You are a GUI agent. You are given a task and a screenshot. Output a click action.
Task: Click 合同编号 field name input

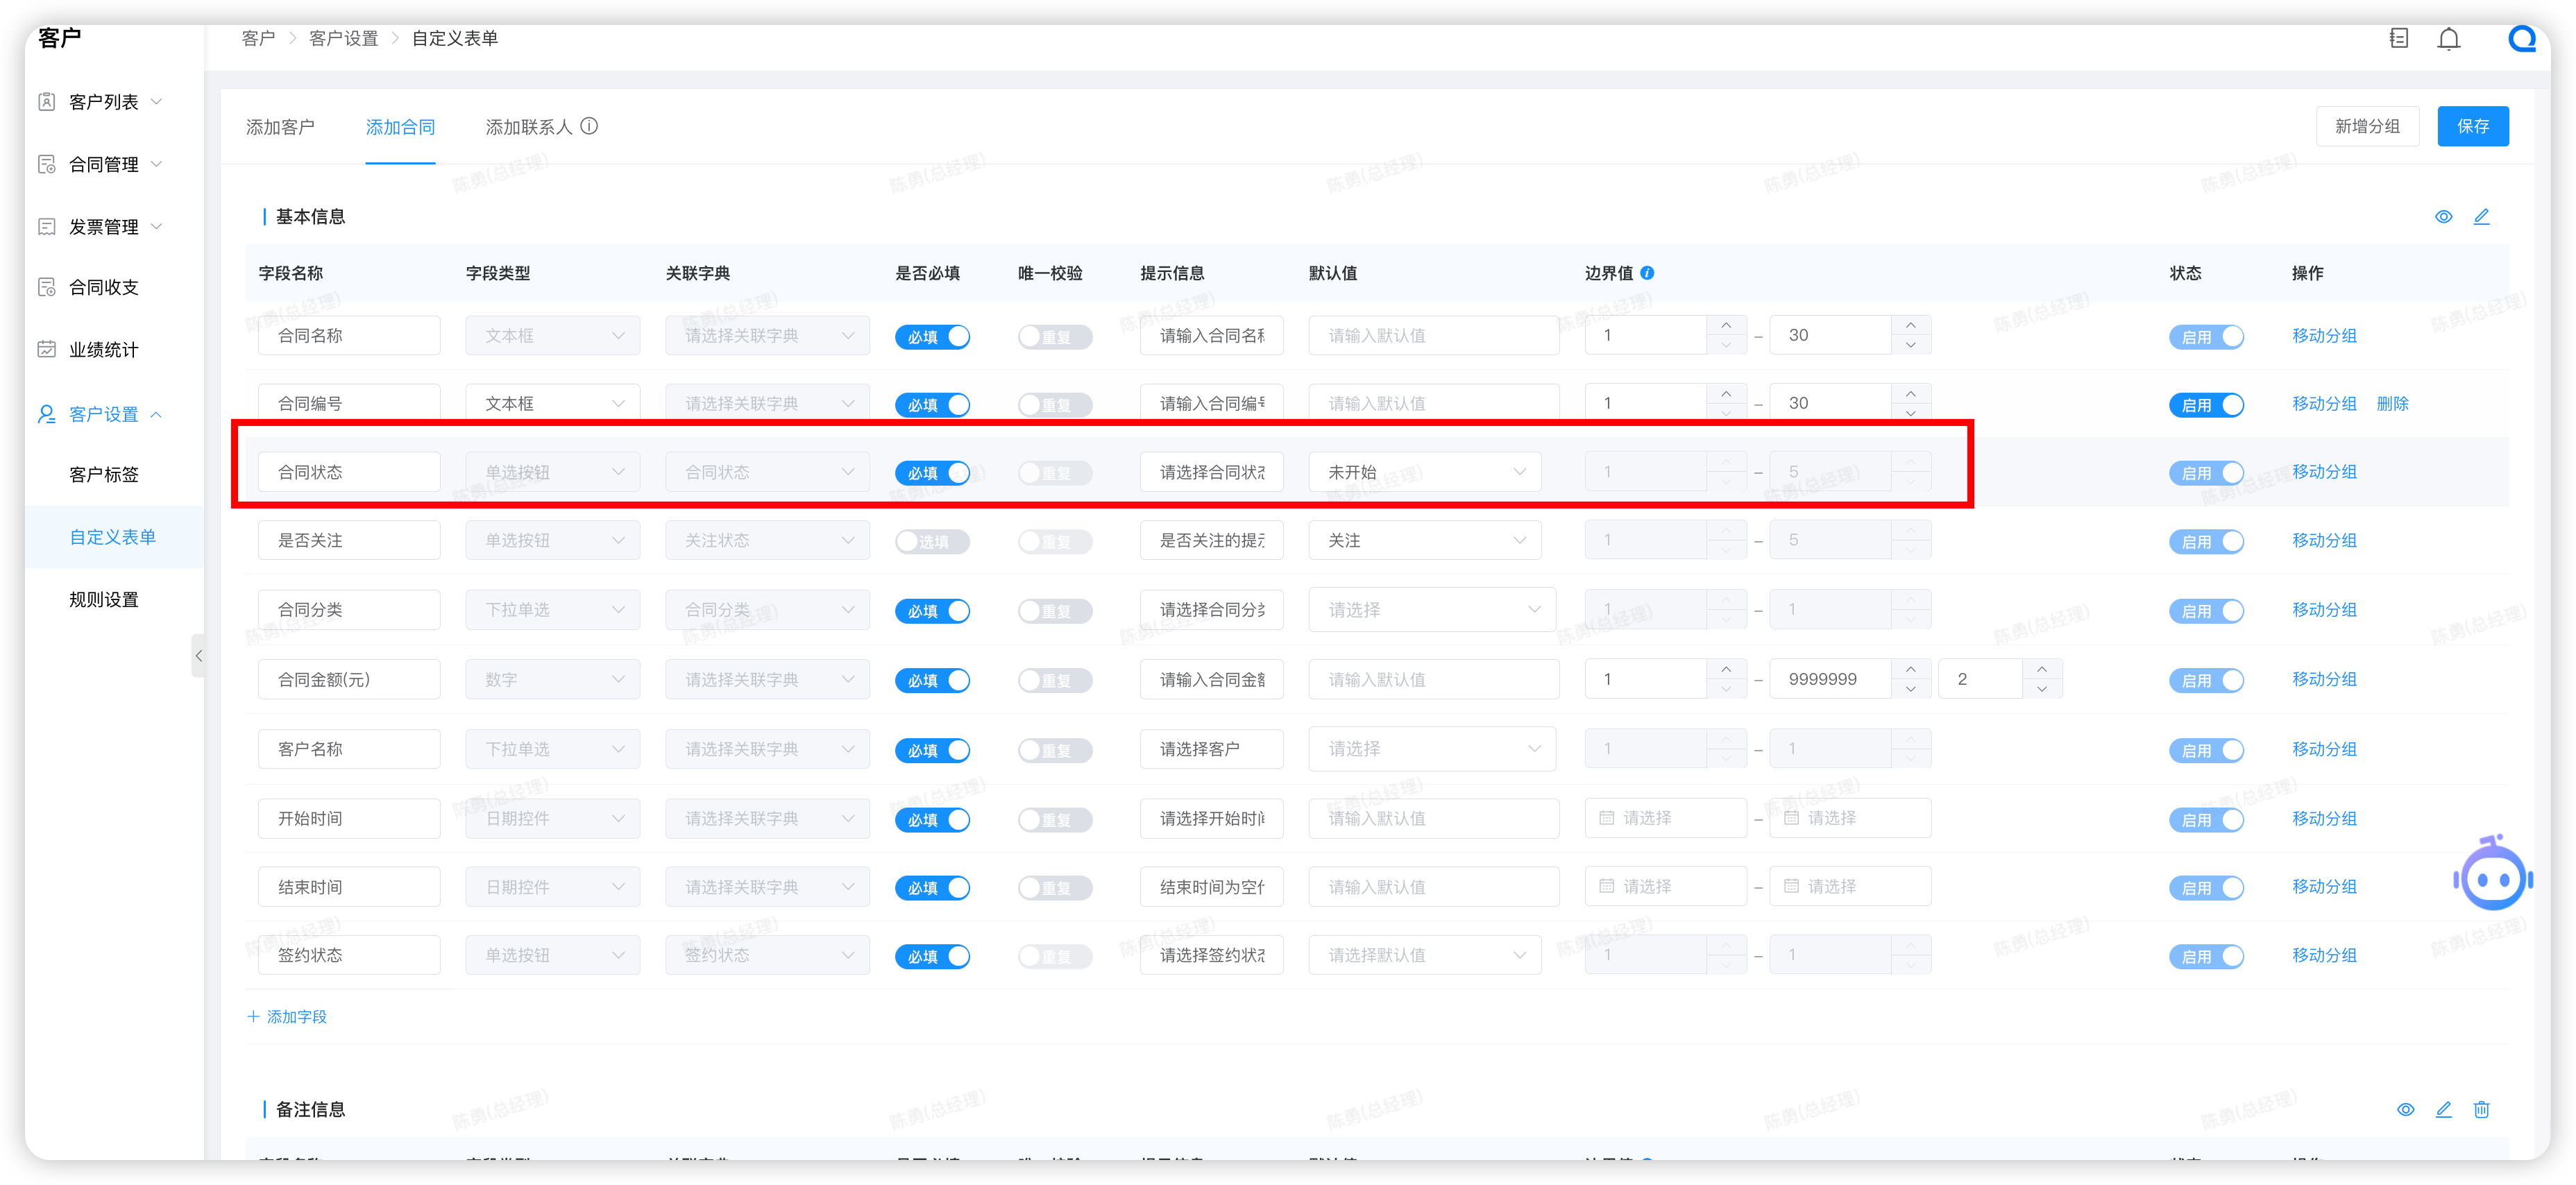[x=349, y=403]
